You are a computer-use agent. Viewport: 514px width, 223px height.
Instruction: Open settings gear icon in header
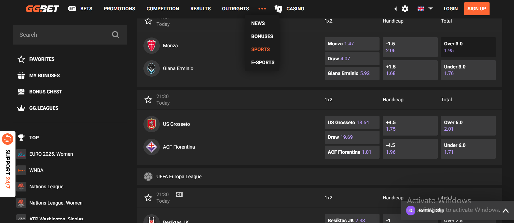[405, 9]
